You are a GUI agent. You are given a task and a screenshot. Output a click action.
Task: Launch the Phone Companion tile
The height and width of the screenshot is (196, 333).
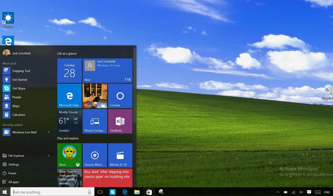95,121
